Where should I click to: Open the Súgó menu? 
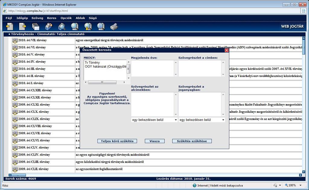[93, 18]
